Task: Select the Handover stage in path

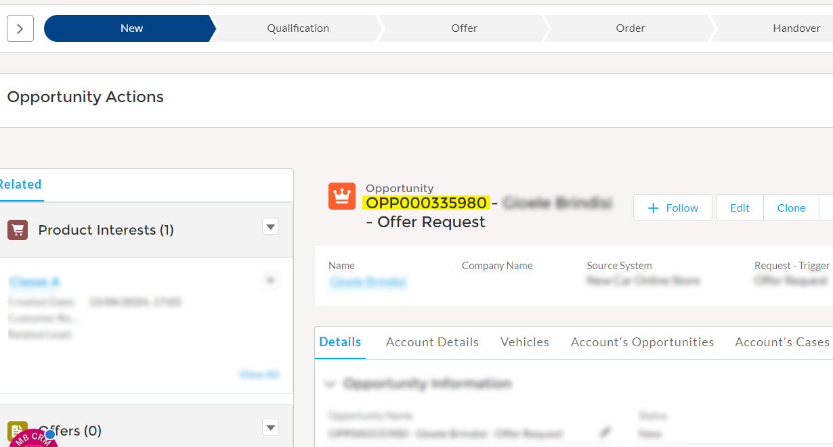Action: click(796, 28)
